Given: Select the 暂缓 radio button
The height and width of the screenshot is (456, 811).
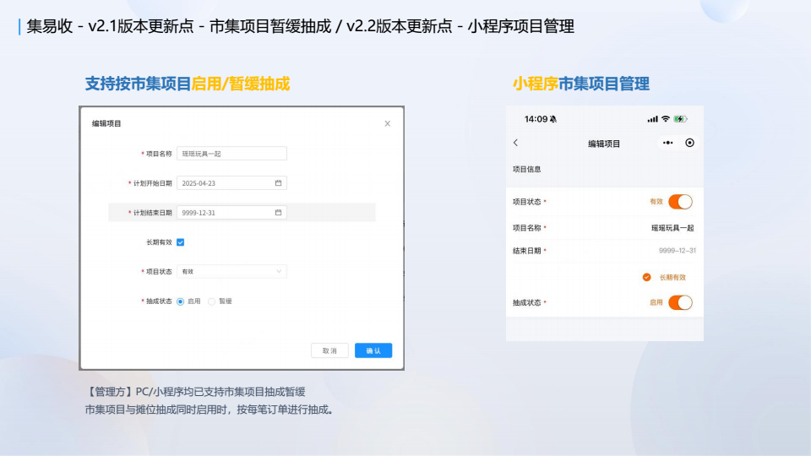Looking at the screenshot, I should pyautogui.click(x=211, y=301).
